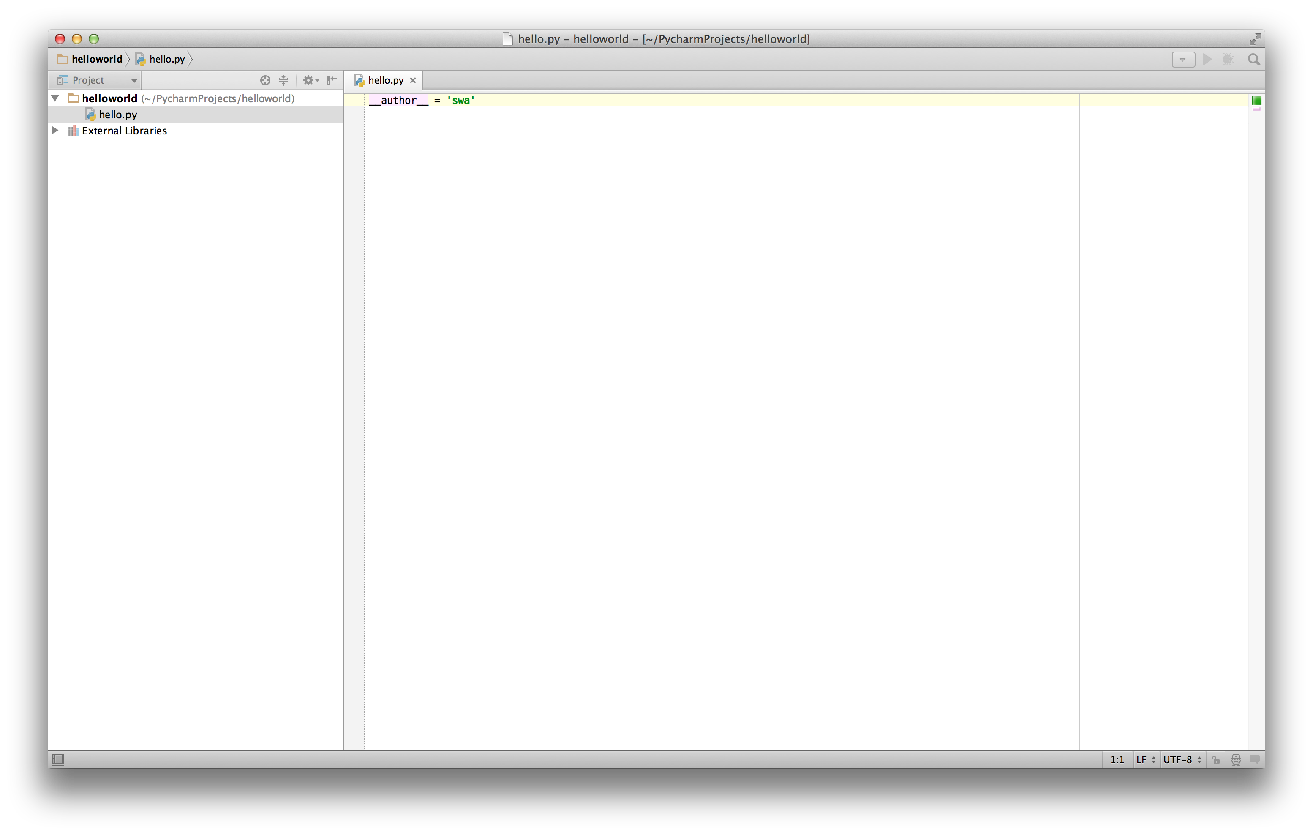This screenshot has width=1313, height=835.
Task: Open the UTF-8 encoding selector
Action: 1182,759
